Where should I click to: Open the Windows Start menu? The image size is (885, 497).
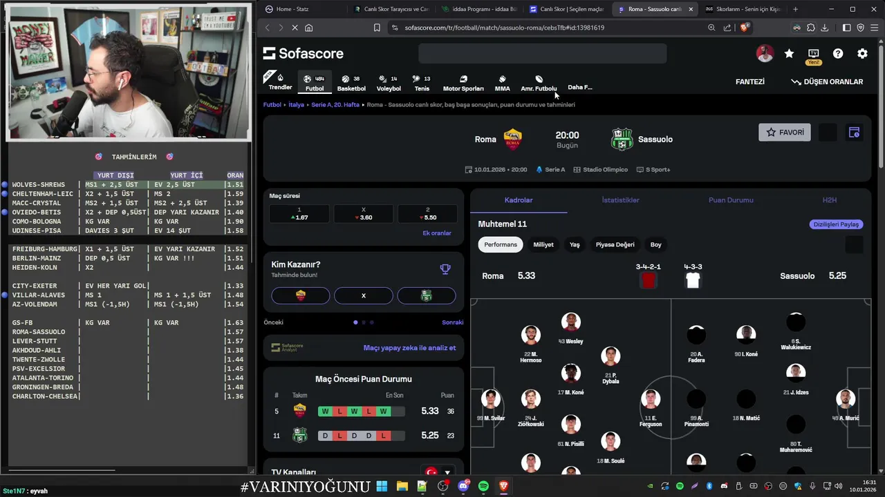pyautogui.click(x=382, y=487)
